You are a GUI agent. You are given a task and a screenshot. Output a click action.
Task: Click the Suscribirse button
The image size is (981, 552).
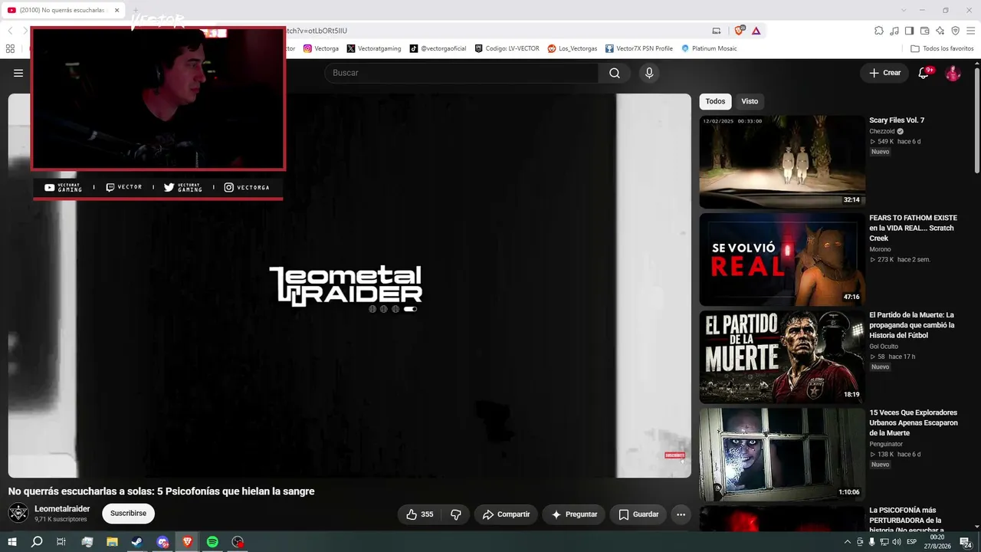click(x=128, y=514)
